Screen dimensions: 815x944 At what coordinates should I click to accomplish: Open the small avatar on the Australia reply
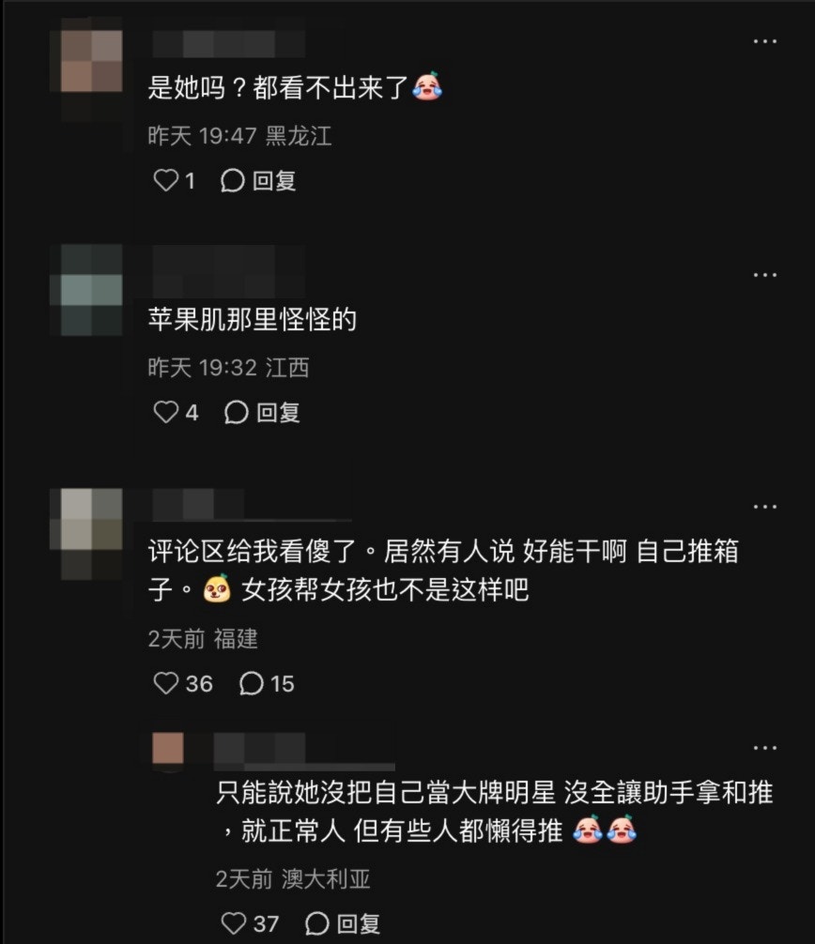point(168,748)
